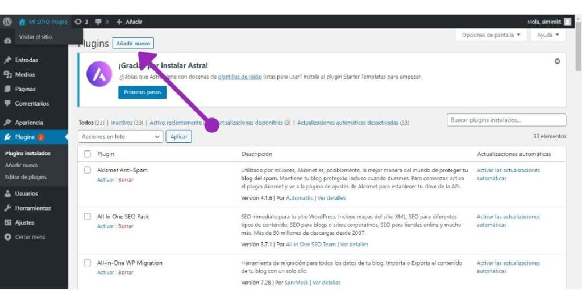Open the Comentarios menu
The width and height of the screenshot is (582, 303).
[32, 103]
